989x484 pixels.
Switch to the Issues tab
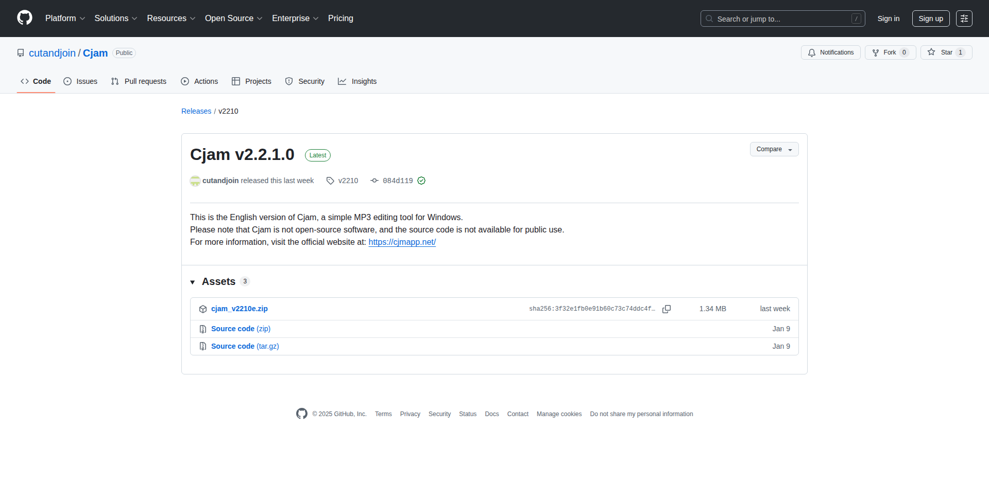tap(80, 81)
